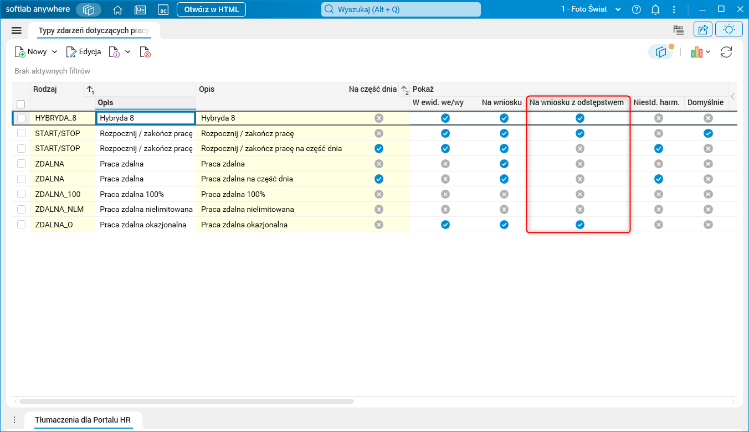Click the W ewid. we/wy column header
The width and height of the screenshot is (749, 432).
tap(438, 102)
